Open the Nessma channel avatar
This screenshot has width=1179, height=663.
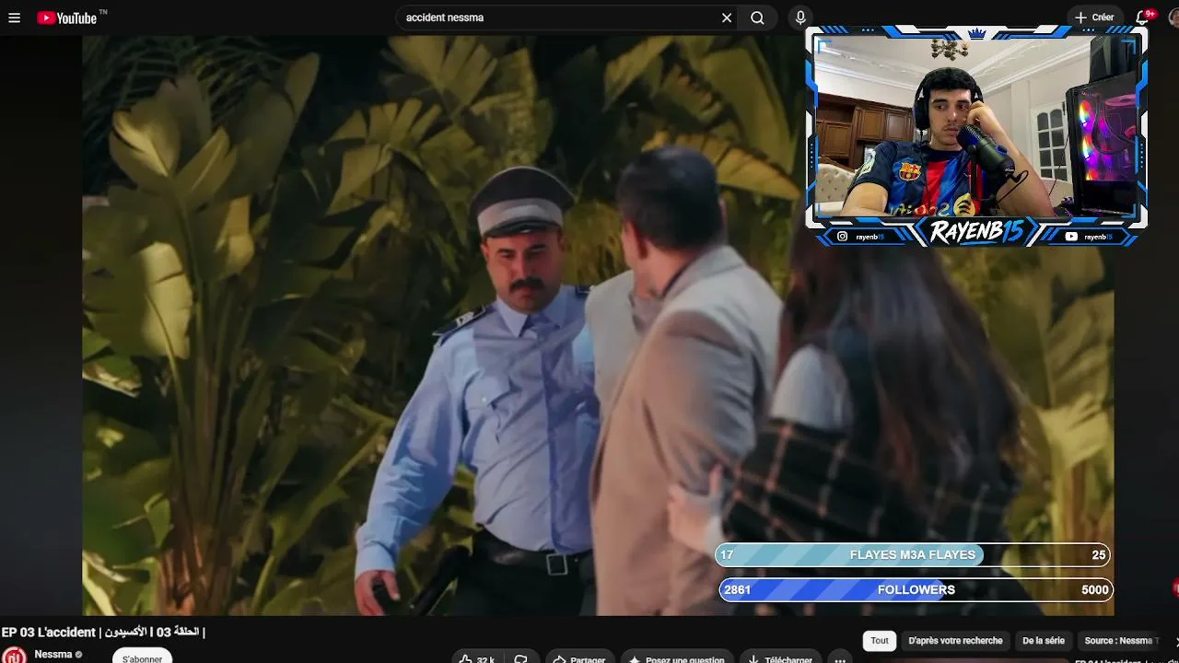pos(14,655)
